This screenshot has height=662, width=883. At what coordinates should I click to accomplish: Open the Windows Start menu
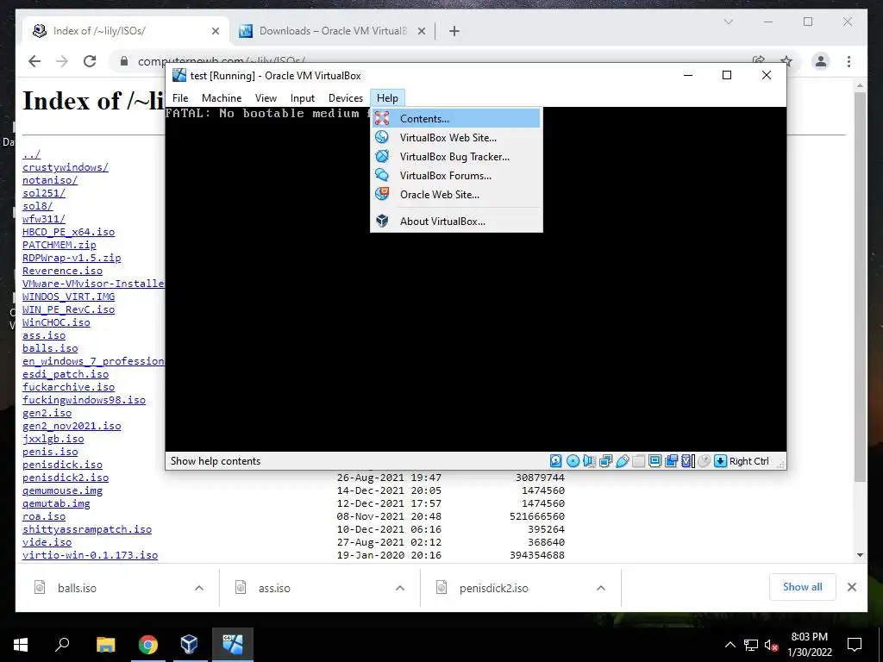tap(21, 644)
